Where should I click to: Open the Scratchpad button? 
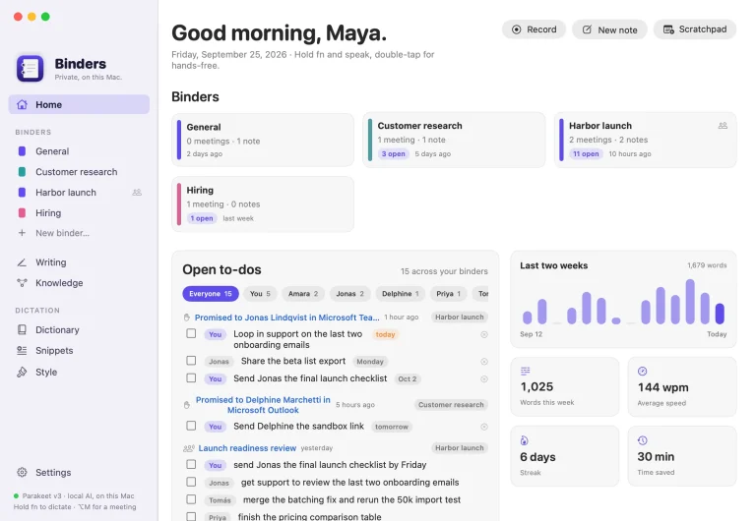click(695, 29)
